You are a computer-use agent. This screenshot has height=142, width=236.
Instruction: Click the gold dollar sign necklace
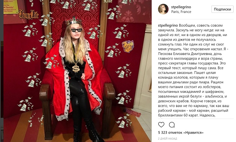tap(76, 68)
